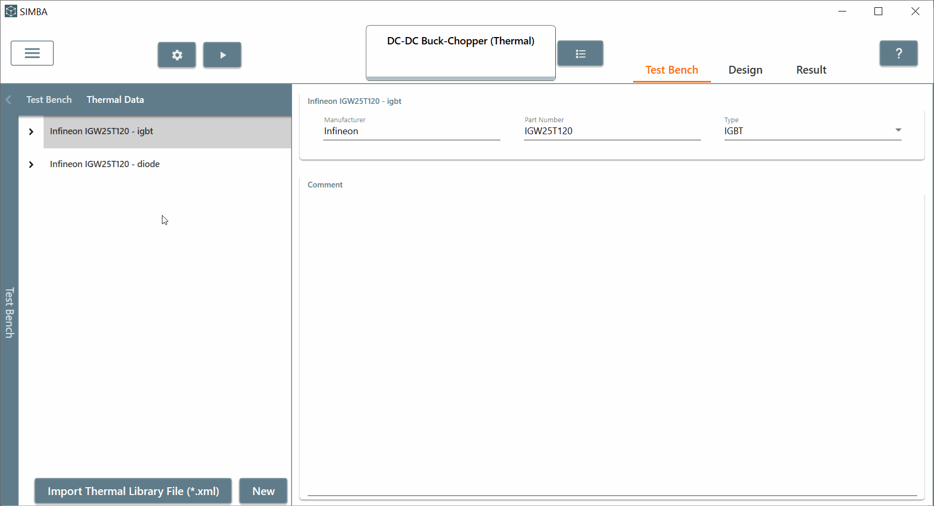Click inside the Comment text area
Image resolution: width=934 pixels, height=506 pixels.
[612, 339]
